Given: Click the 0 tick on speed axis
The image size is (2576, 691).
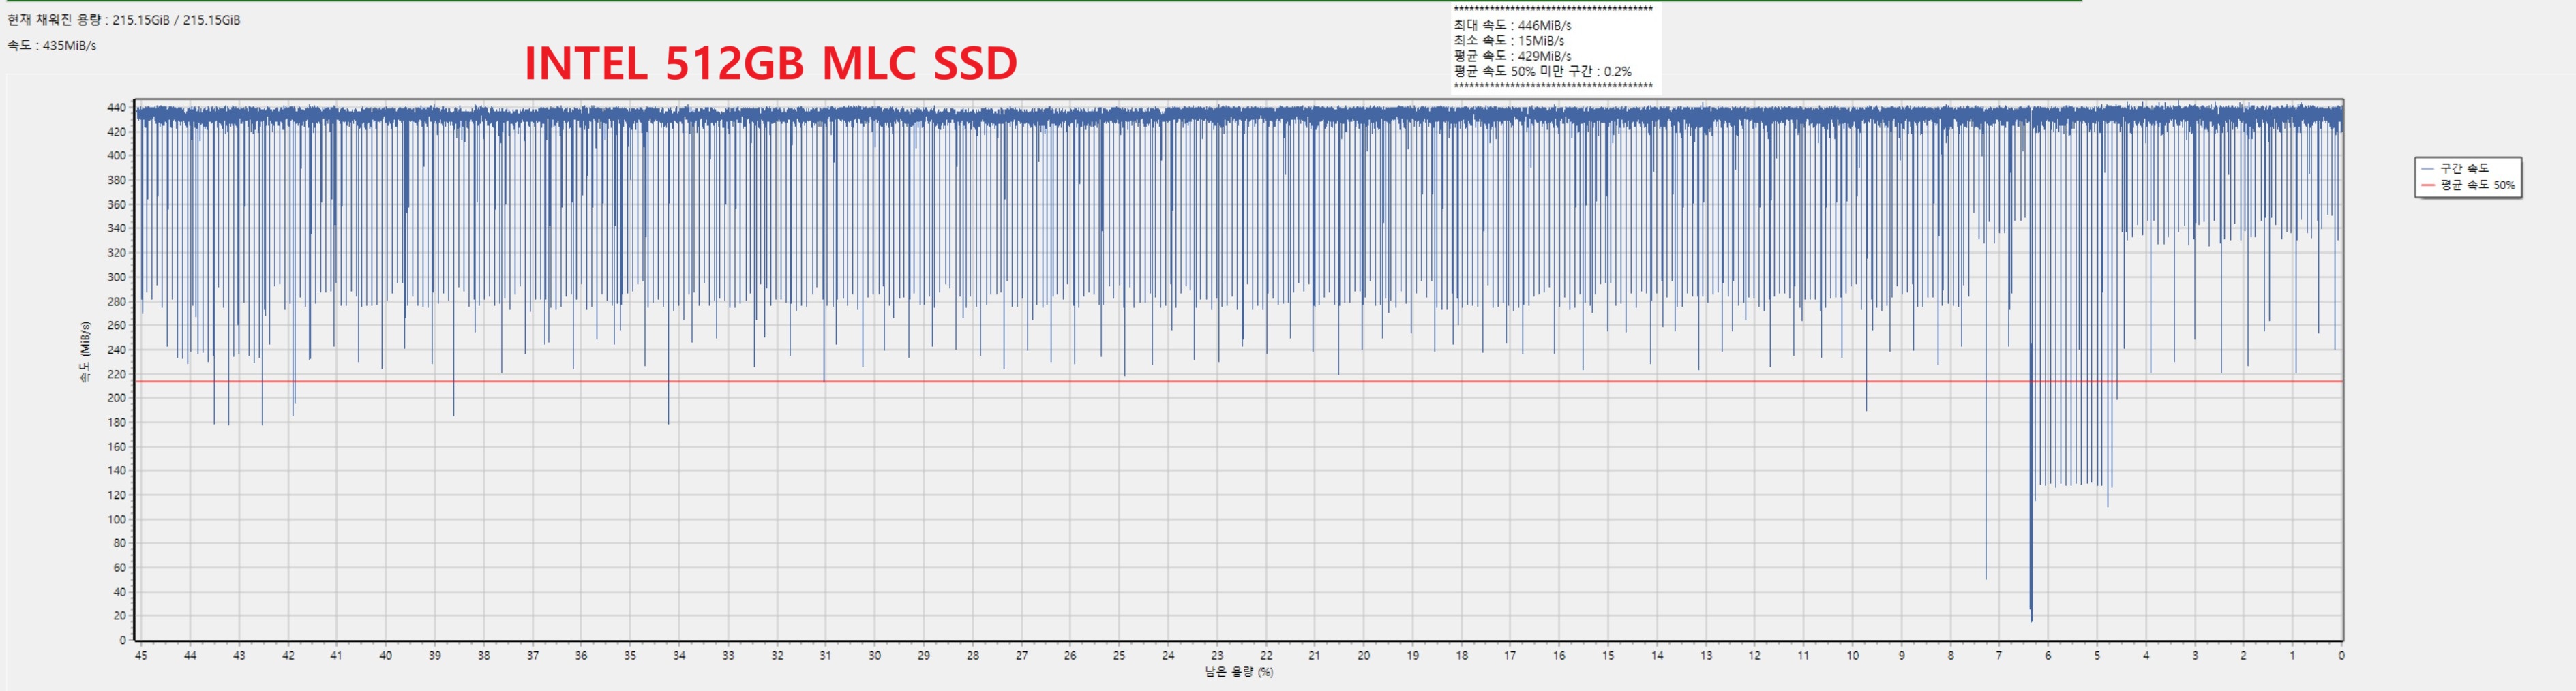Looking at the screenshot, I should tap(123, 640).
